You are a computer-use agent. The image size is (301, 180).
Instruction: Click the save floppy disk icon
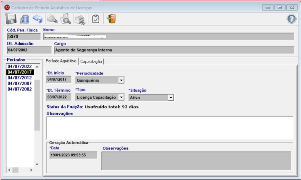11,19
